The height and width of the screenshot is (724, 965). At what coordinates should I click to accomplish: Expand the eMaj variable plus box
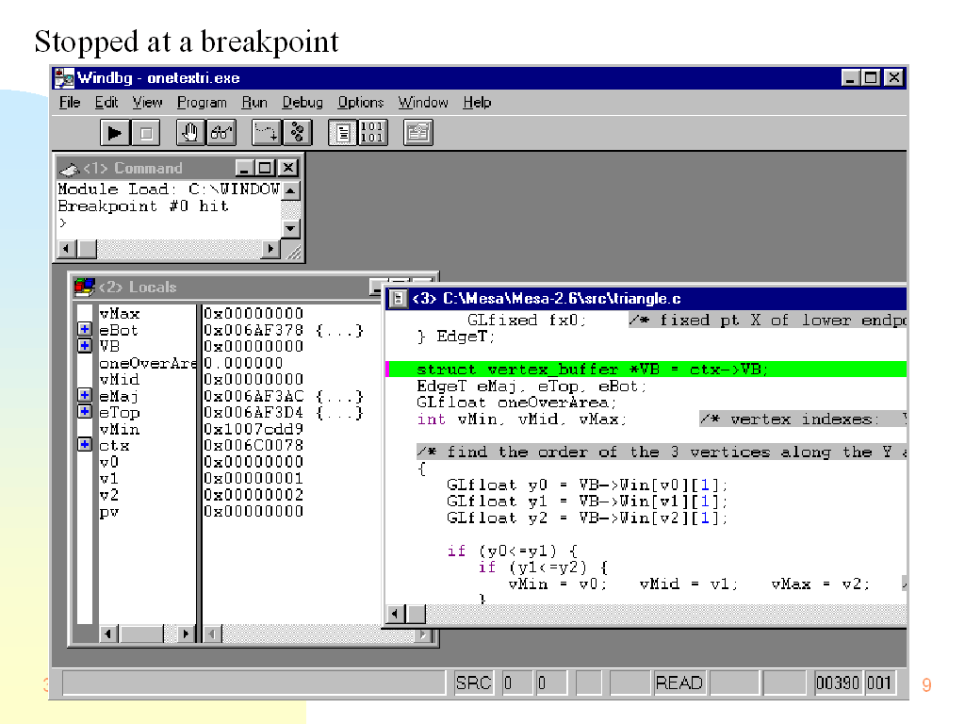click(85, 396)
